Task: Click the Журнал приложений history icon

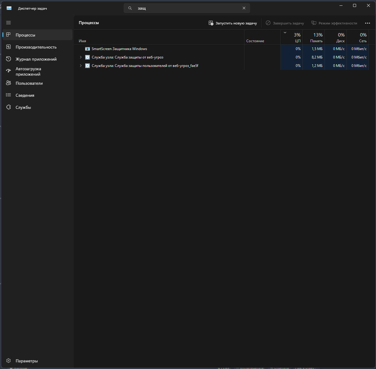Action: tap(8, 59)
